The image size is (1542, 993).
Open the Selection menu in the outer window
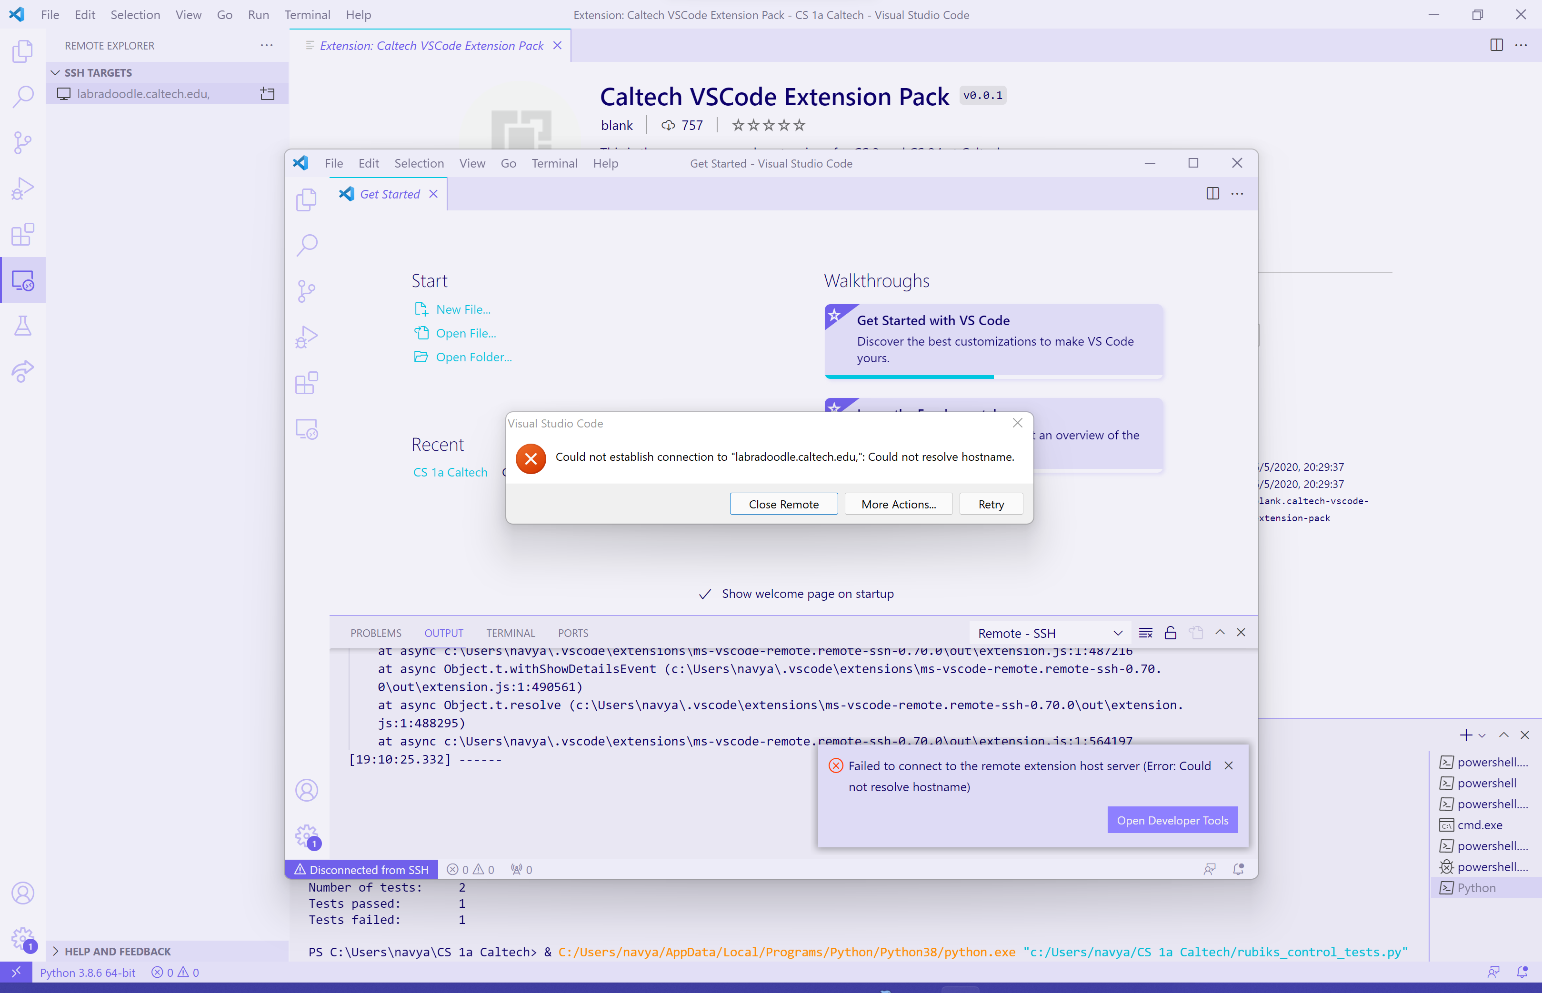click(135, 15)
